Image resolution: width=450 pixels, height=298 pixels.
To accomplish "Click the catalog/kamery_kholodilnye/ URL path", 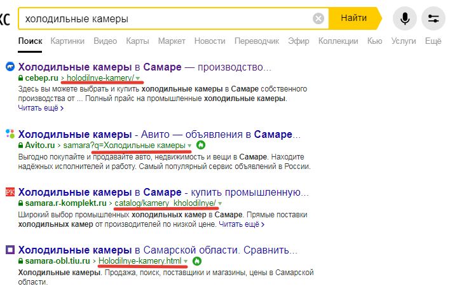I will (165, 203).
